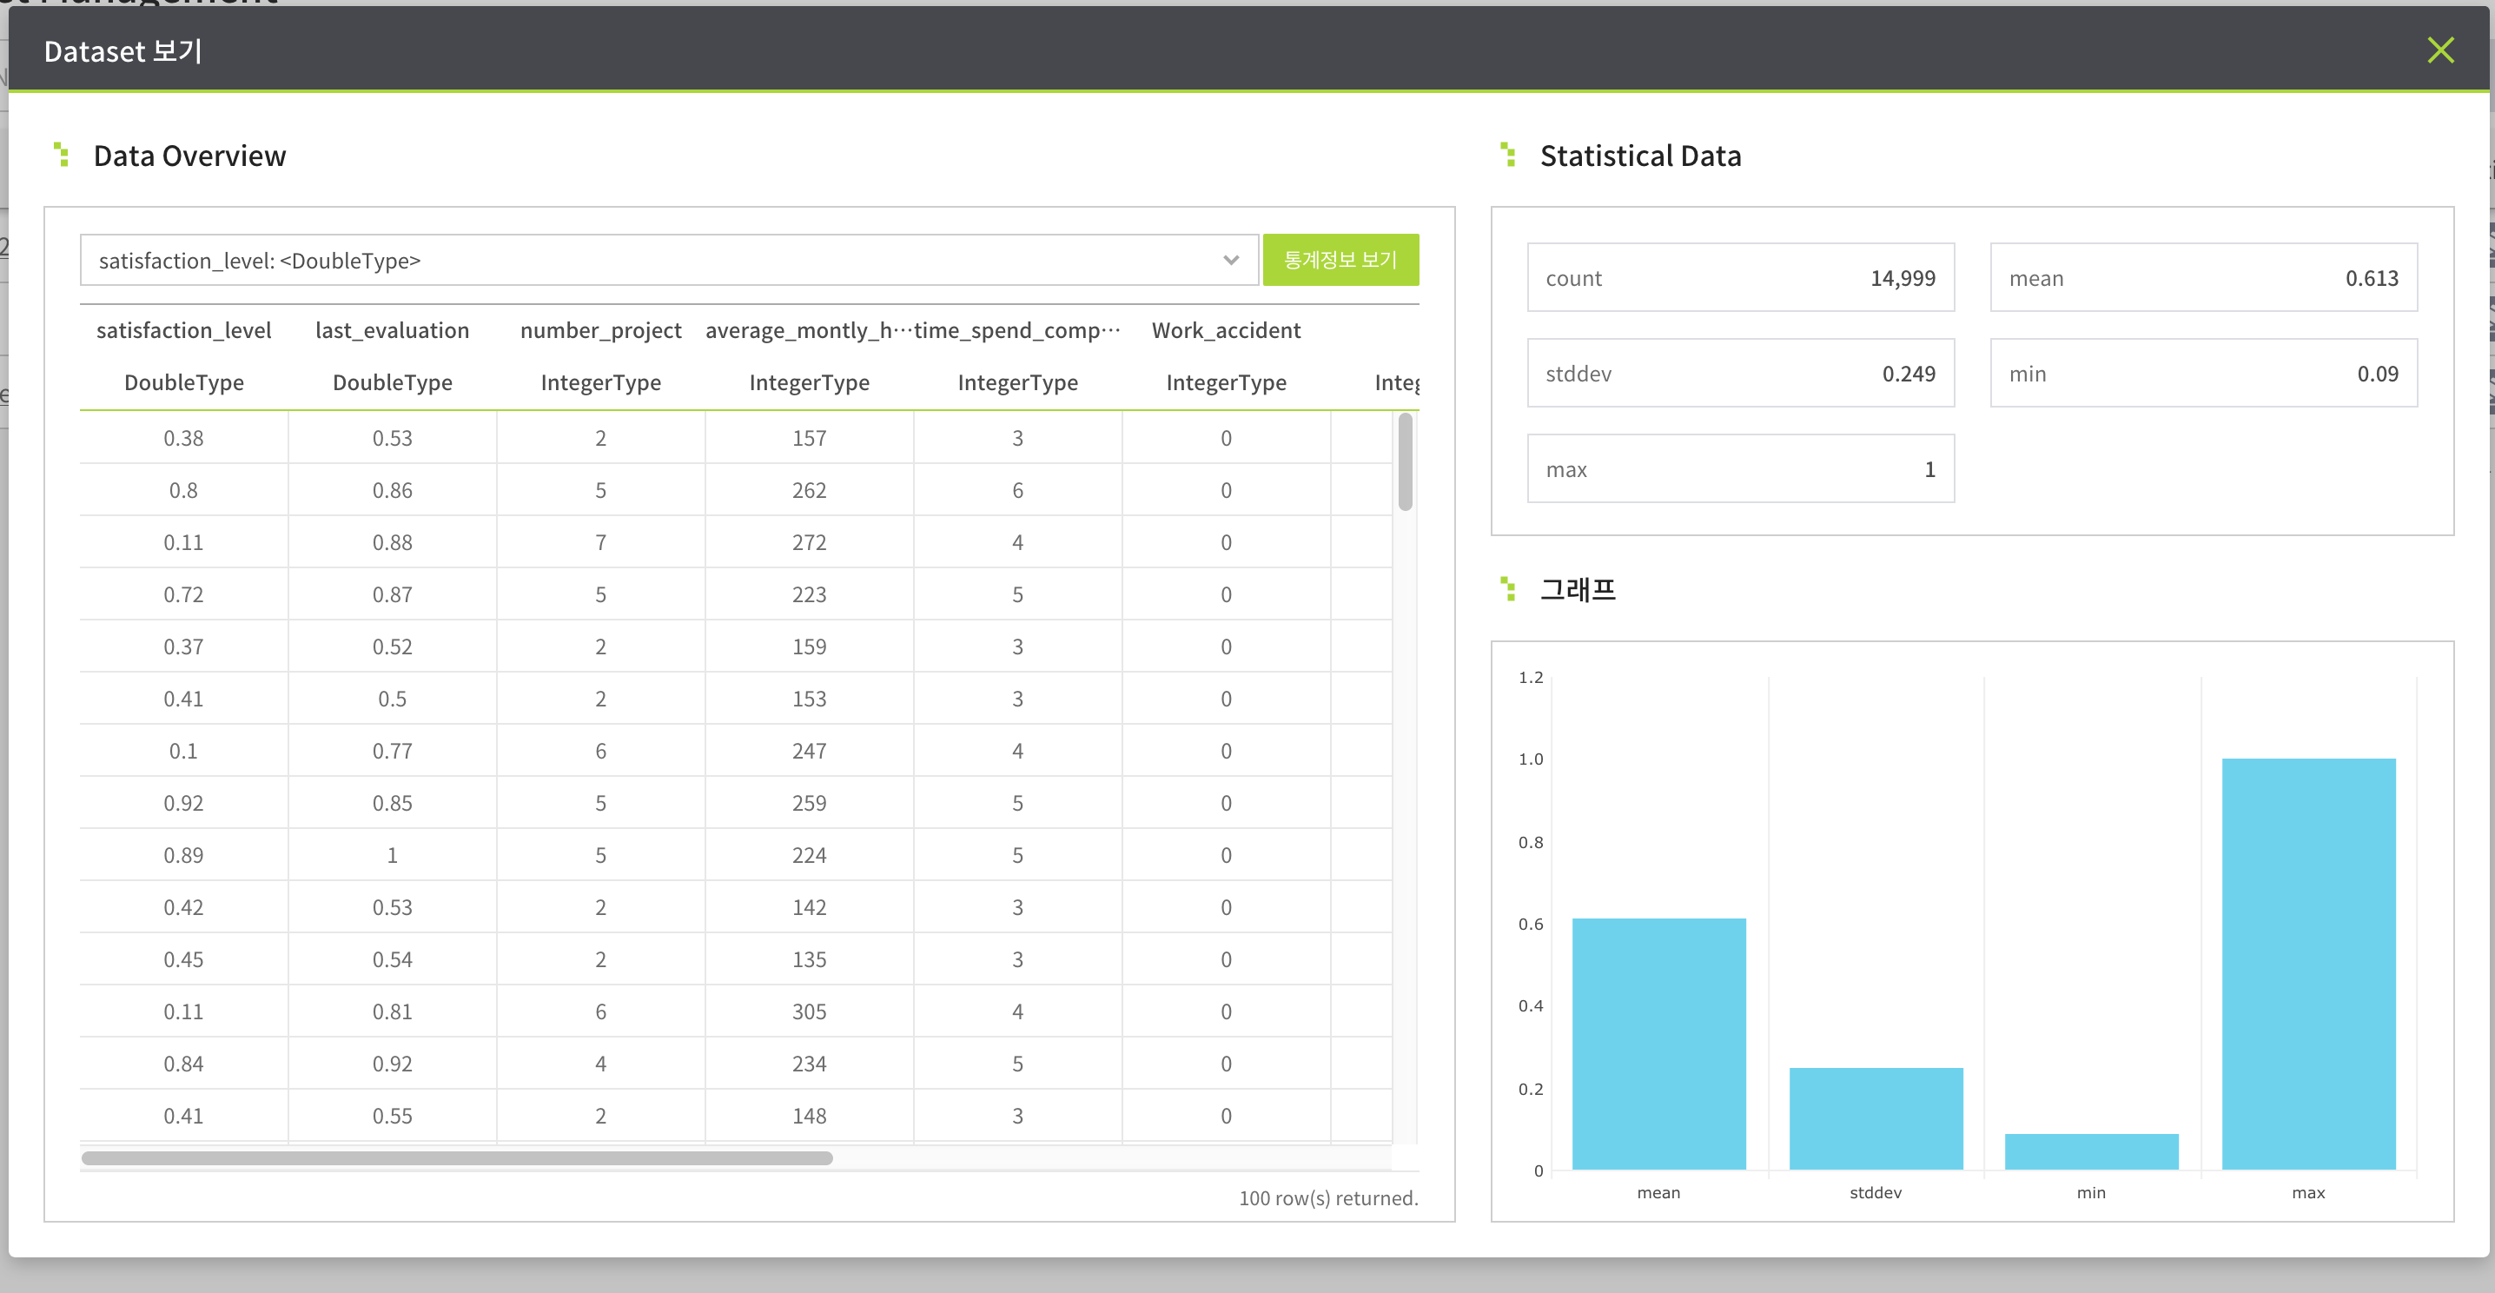Select the max value field
This screenshot has height=1293, width=2495.
(1740, 468)
